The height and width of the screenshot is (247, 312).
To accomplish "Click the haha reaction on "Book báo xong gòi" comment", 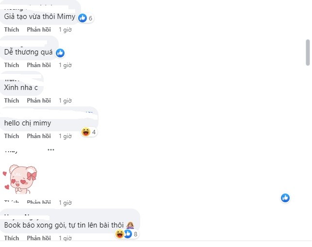I will [x=120, y=234].
